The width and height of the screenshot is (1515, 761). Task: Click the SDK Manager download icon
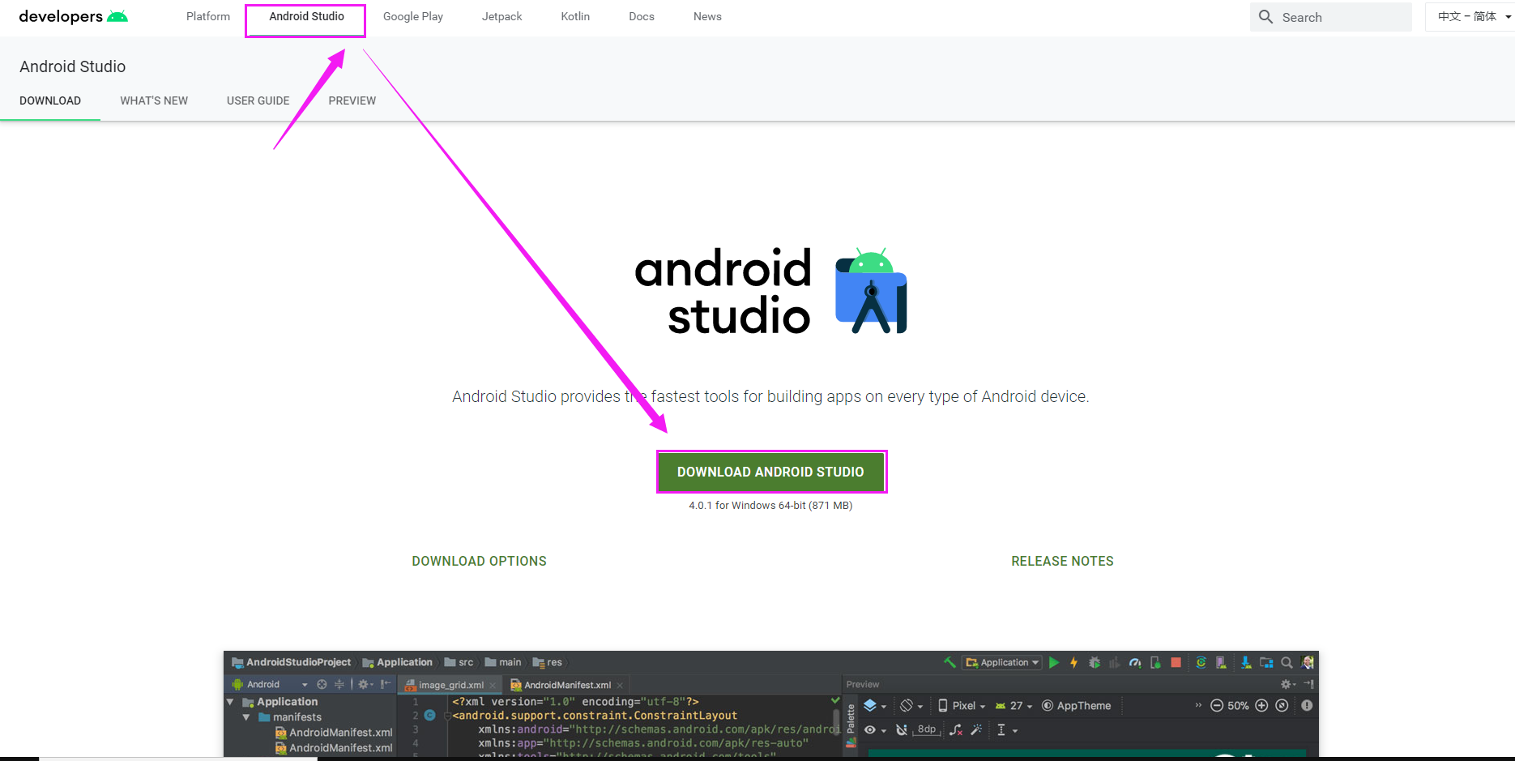1246,662
